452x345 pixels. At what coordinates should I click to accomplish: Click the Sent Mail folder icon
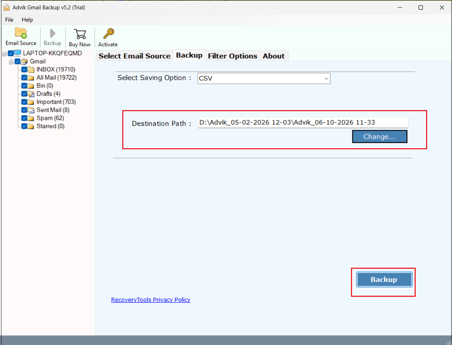(31, 110)
